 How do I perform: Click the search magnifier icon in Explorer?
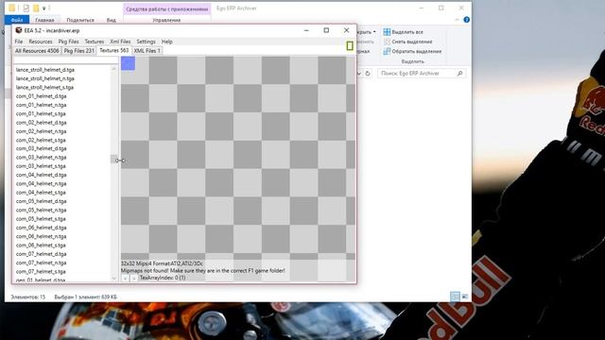tap(459, 74)
